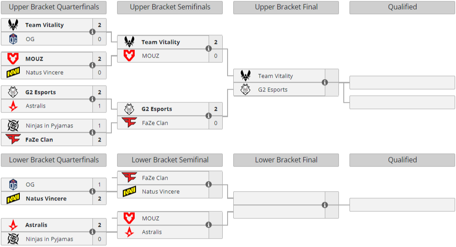Open info icon for MOUZ vs Natus Vincere match
Screen dimensions: 456x247
92,65
